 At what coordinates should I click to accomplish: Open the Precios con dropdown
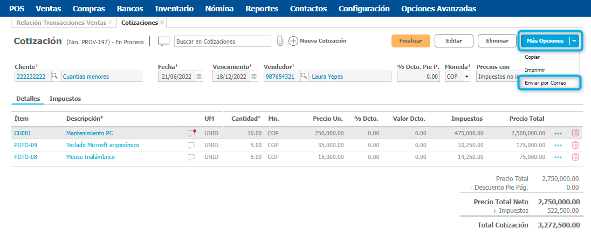(x=496, y=77)
